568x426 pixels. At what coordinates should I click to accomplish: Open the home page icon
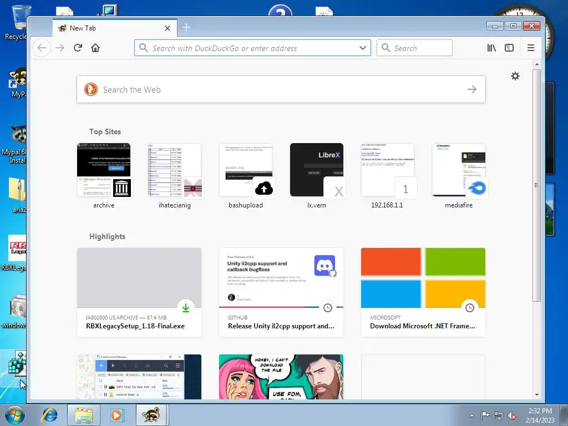coord(95,48)
